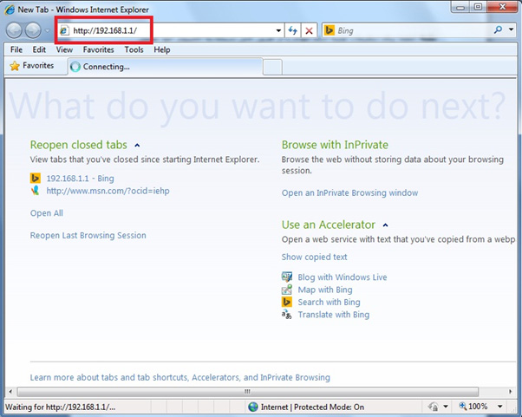Open the Help menu
The image size is (522, 417).
click(162, 49)
